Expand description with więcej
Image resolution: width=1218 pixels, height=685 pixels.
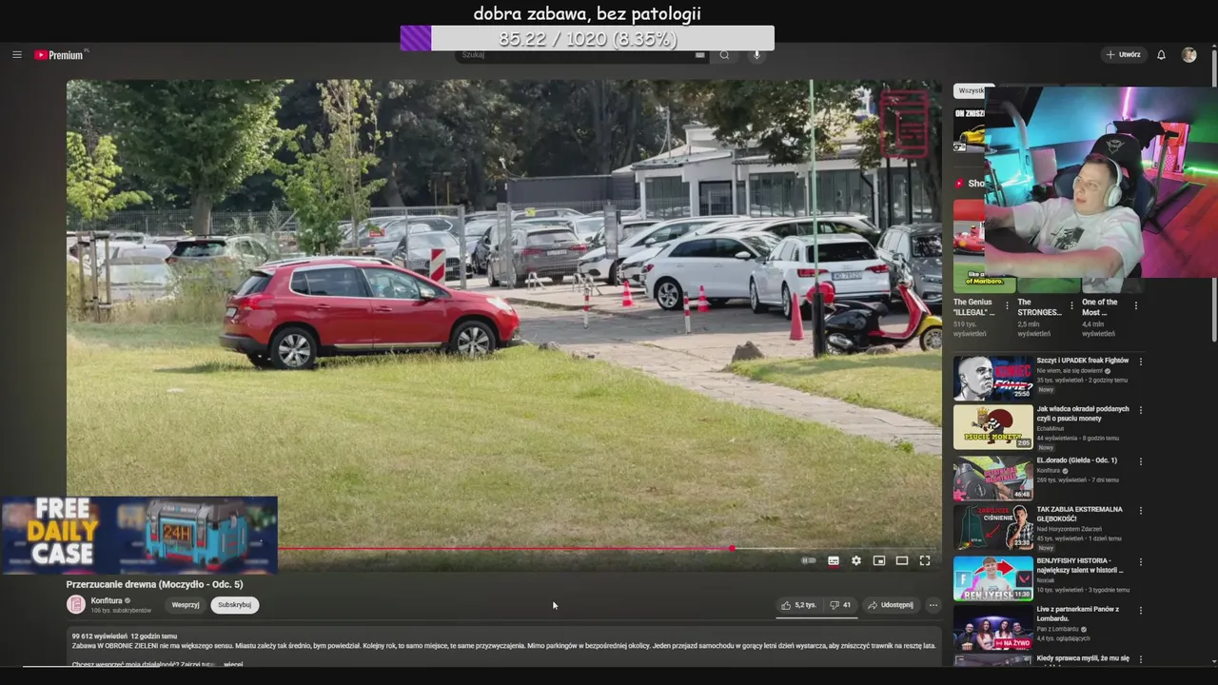click(x=234, y=664)
